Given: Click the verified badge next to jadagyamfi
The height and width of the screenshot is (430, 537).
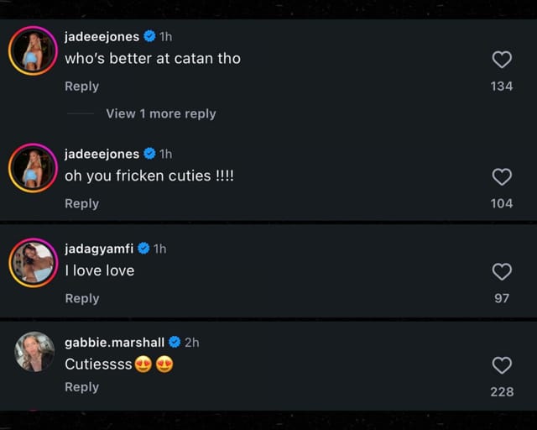Looking at the screenshot, I should [143, 248].
